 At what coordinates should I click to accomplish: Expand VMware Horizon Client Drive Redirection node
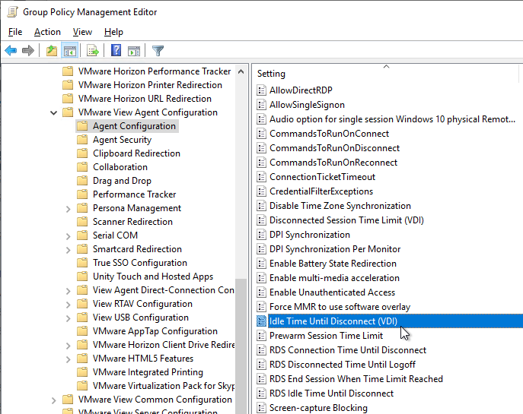pos(68,346)
